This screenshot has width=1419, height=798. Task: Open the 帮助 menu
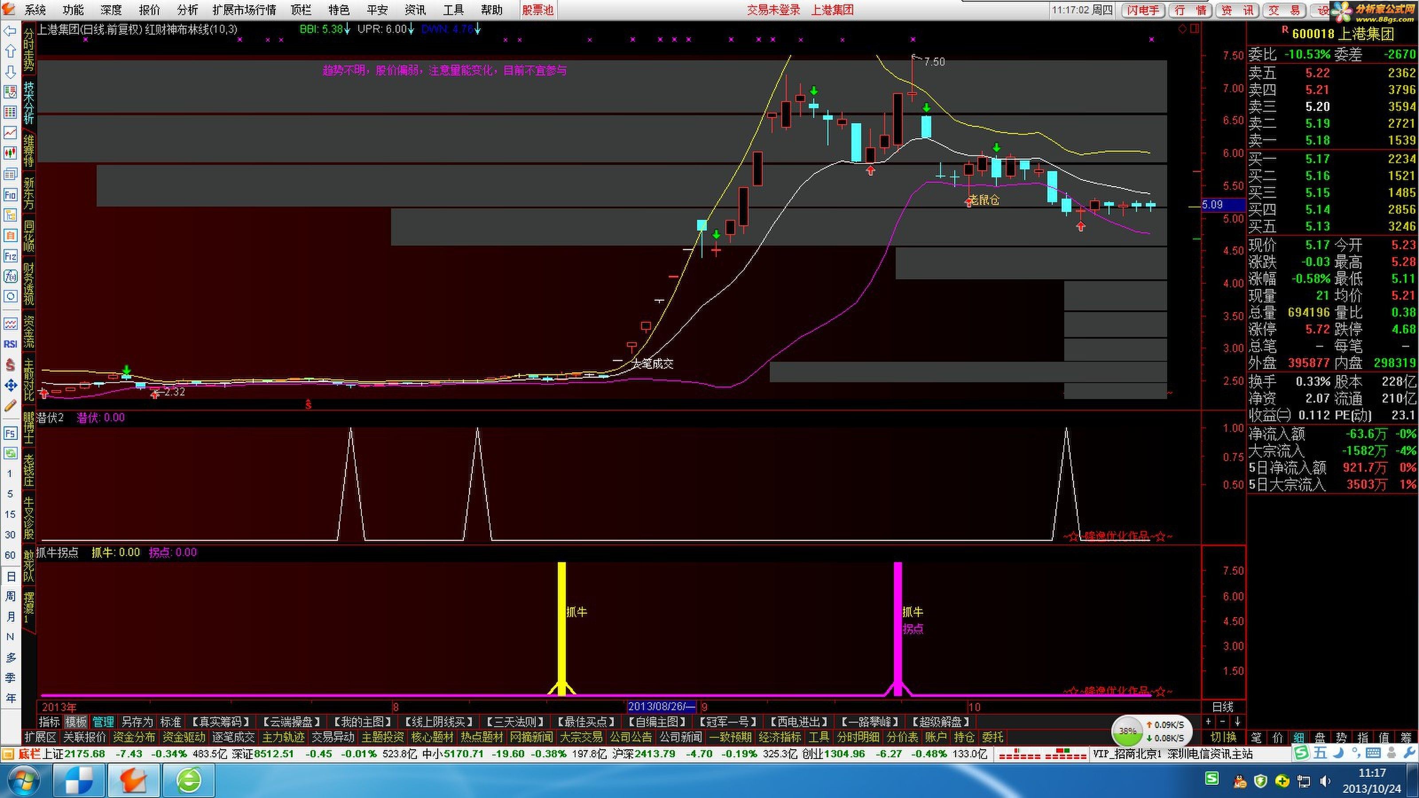491,10
